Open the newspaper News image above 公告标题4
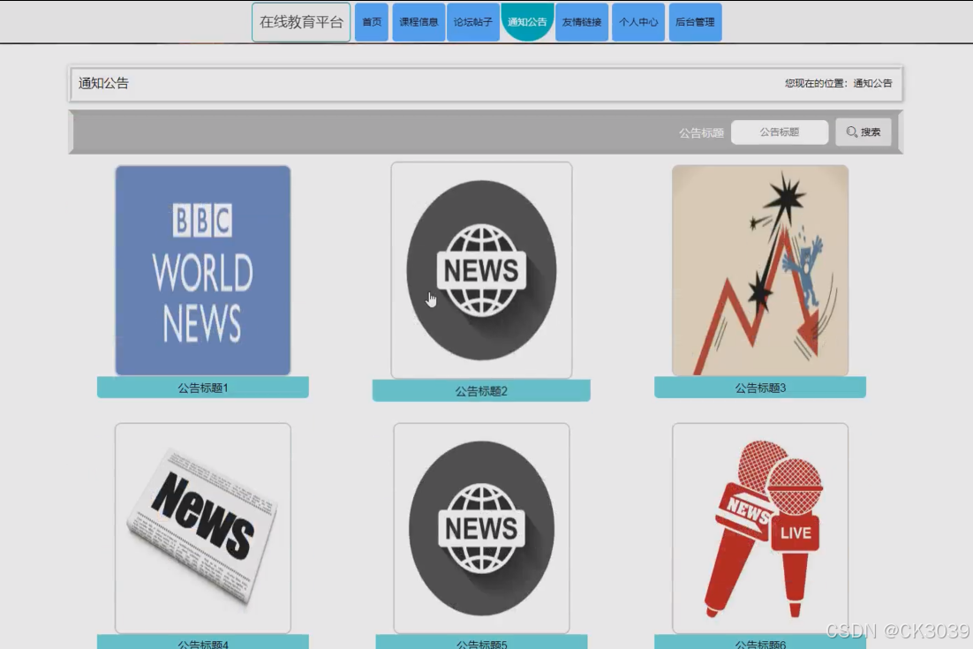This screenshot has width=973, height=649. (x=203, y=528)
